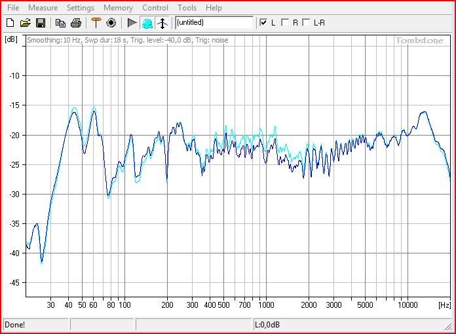Image resolution: width=456 pixels, height=334 pixels.
Task: Click the cyan bell-shaped toolbar icon
Action: (x=147, y=23)
